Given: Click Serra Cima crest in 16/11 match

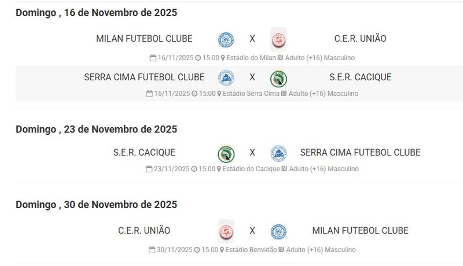Looking at the screenshot, I should (x=226, y=78).
